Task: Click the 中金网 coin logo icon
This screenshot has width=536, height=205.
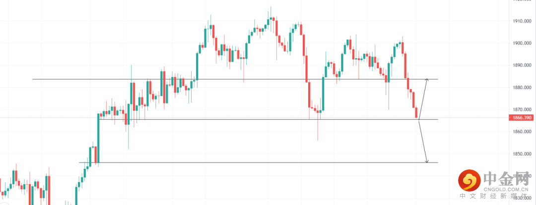Action: tap(469, 181)
